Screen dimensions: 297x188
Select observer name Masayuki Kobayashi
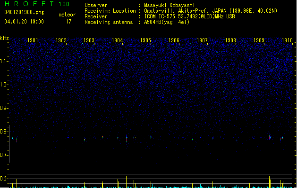(170, 5)
